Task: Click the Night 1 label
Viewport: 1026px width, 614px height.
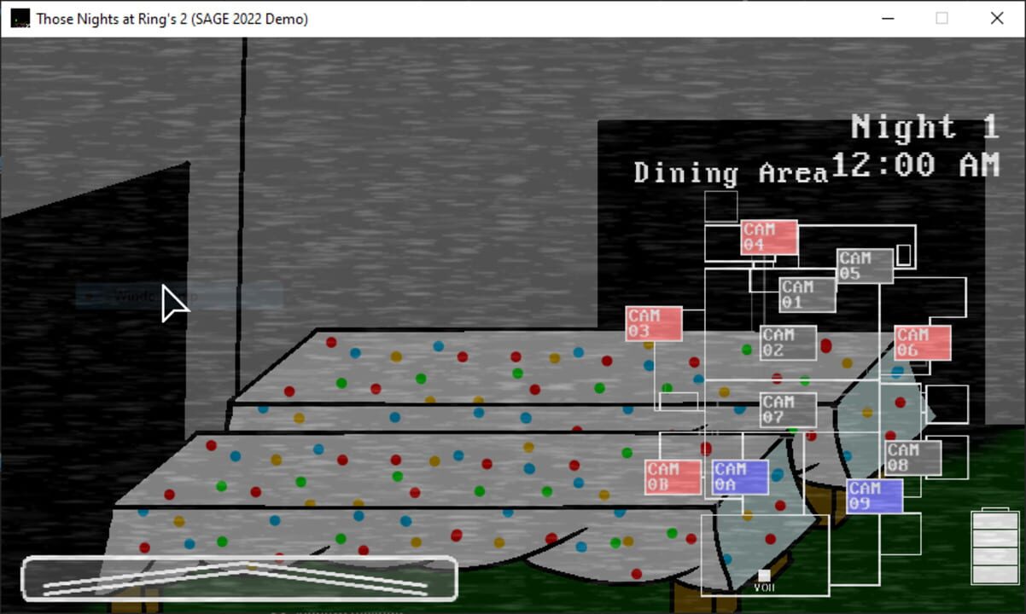Action: tap(924, 128)
